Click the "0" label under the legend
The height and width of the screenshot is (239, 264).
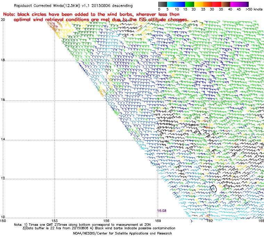(x=159, y=9)
